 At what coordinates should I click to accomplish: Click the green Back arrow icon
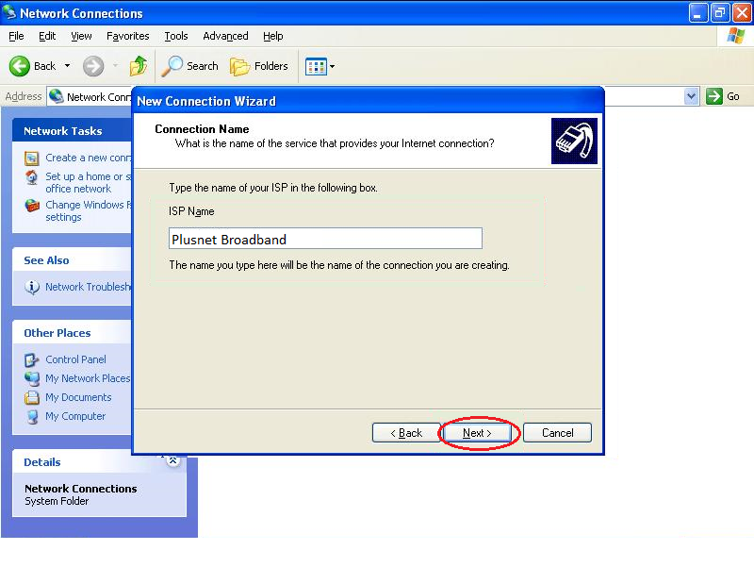pyautogui.click(x=20, y=66)
